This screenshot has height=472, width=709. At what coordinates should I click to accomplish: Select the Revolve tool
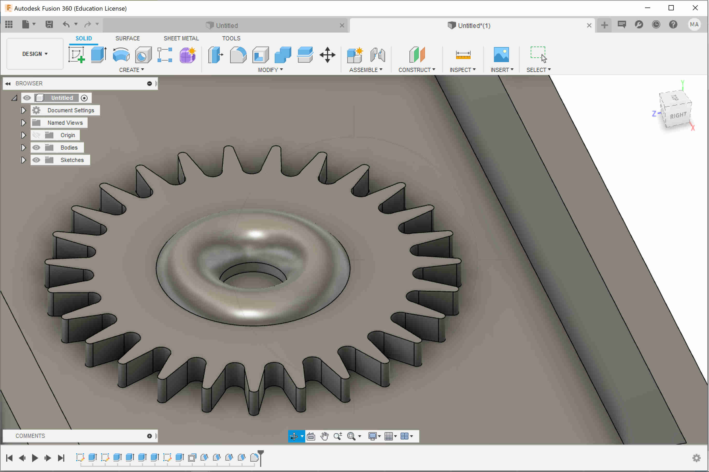[x=121, y=55]
